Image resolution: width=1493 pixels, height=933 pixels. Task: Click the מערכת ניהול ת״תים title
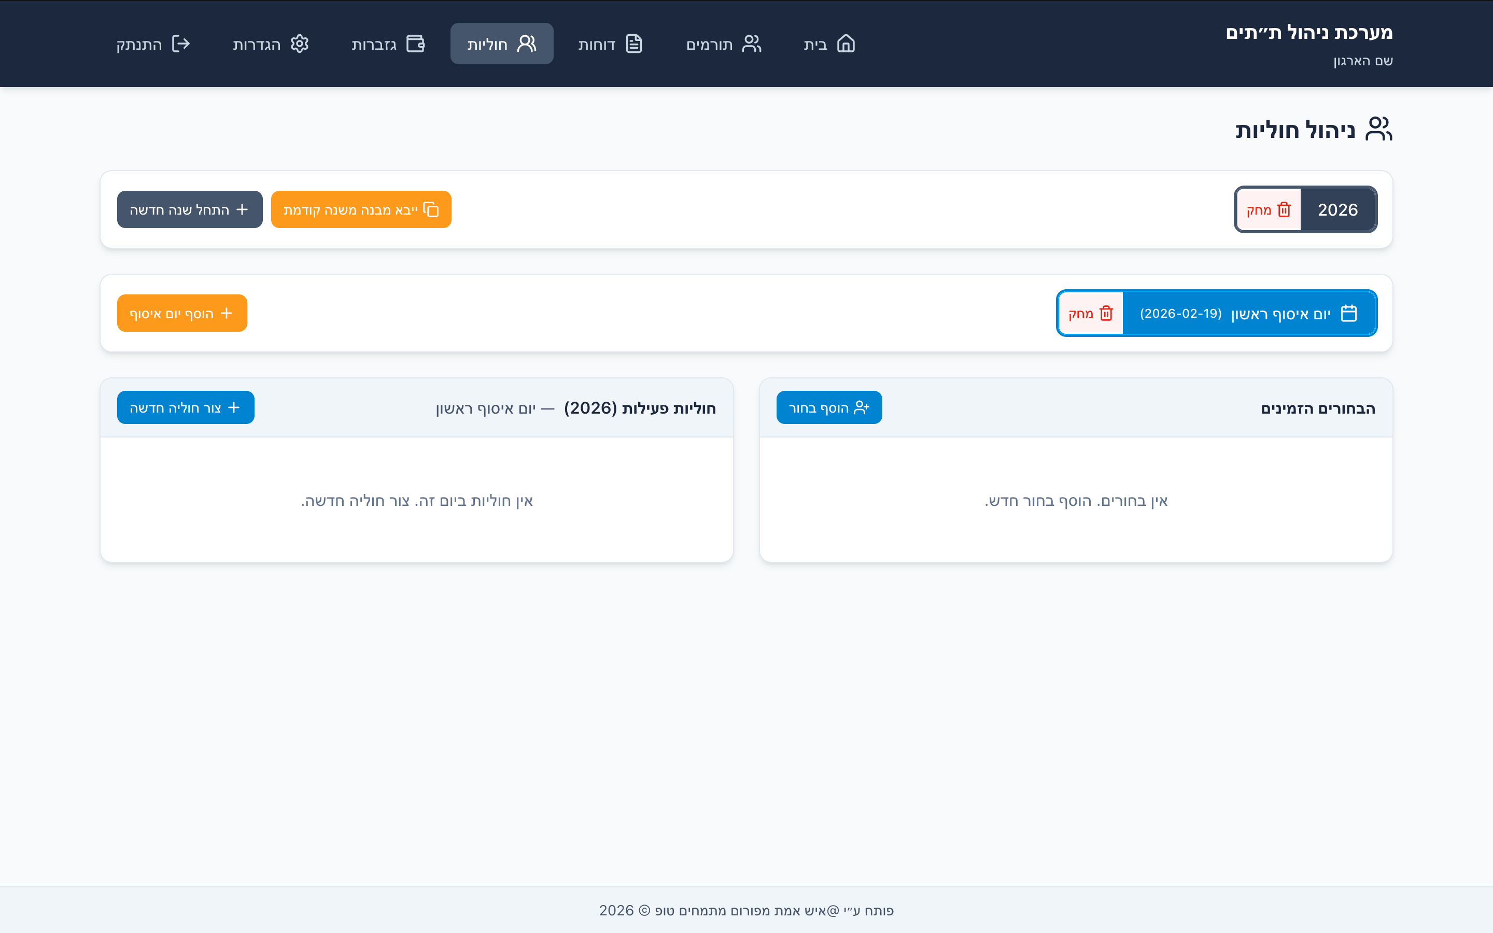1308,32
